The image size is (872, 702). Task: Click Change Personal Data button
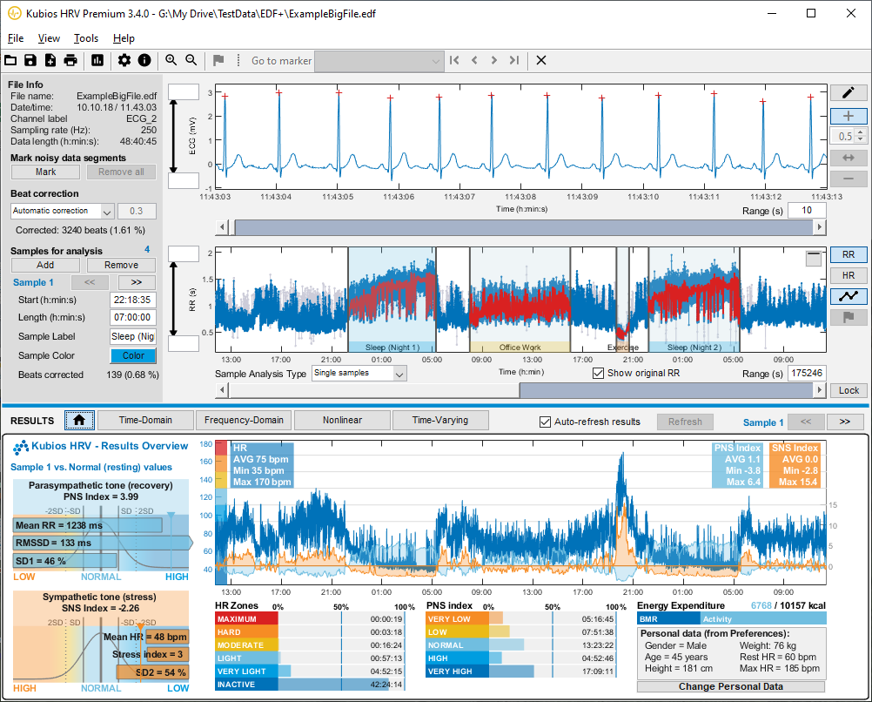pos(731,686)
